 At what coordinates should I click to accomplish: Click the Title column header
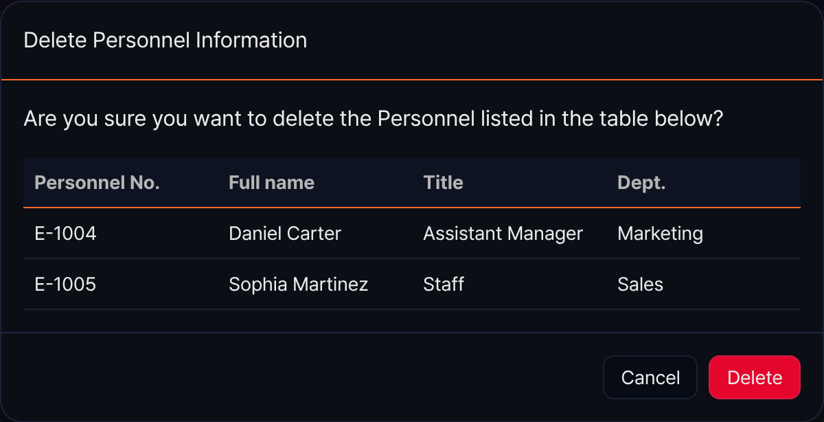pyautogui.click(x=443, y=182)
